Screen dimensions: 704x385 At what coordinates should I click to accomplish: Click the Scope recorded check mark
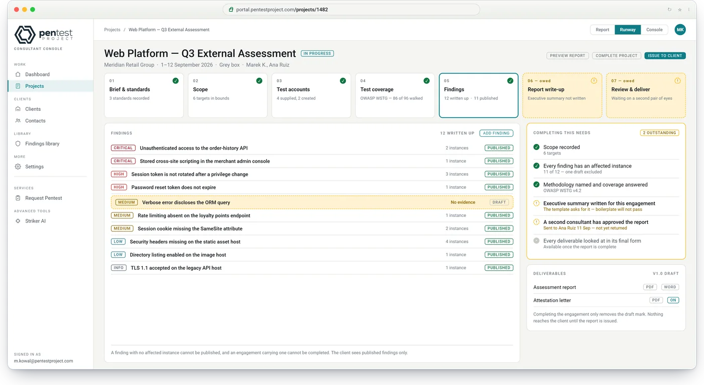537,147
